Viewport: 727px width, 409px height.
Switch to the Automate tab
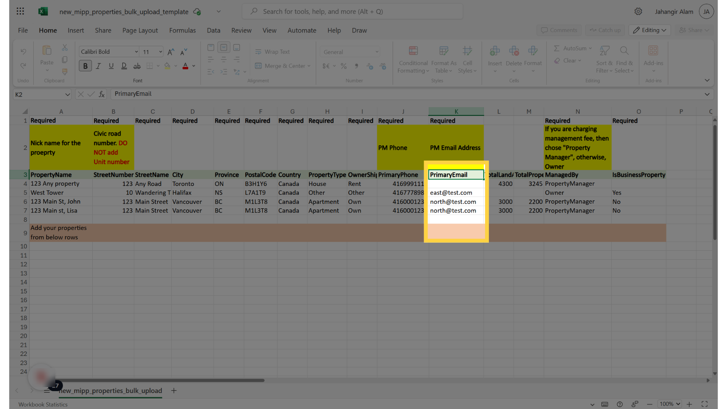[x=302, y=30]
